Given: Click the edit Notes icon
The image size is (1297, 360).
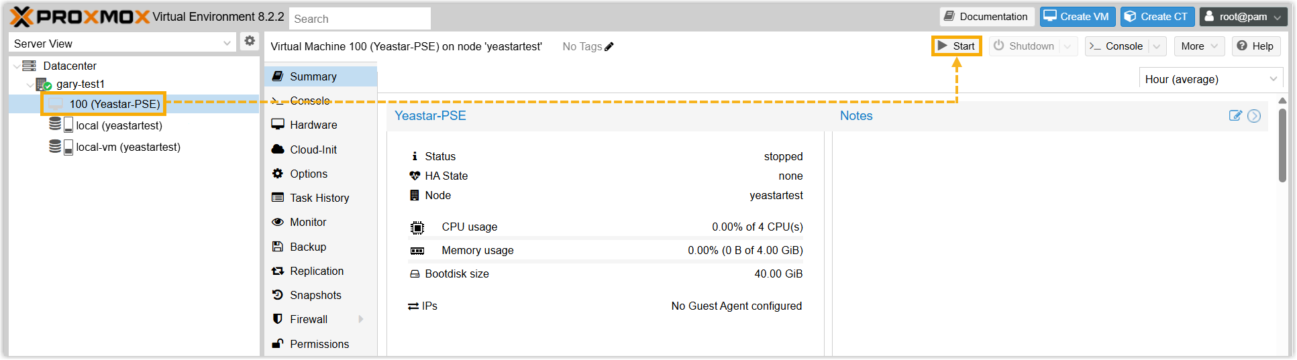Looking at the screenshot, I should [1235, 116].
